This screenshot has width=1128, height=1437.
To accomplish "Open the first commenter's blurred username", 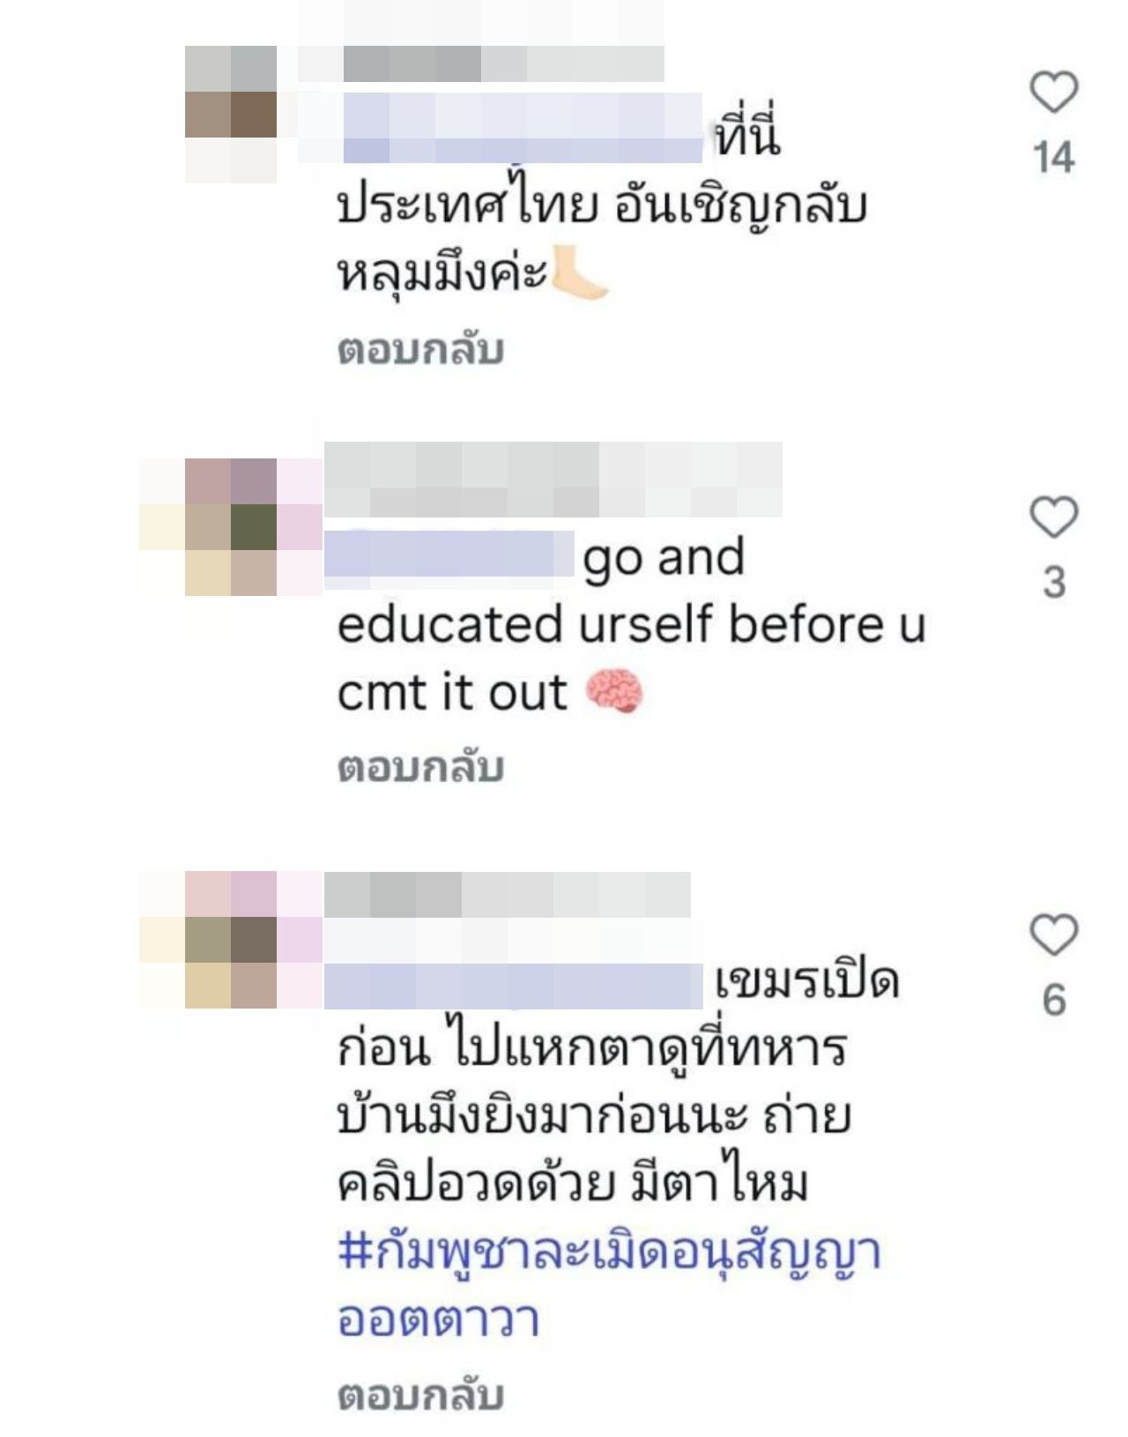I will tap(503, 63).
